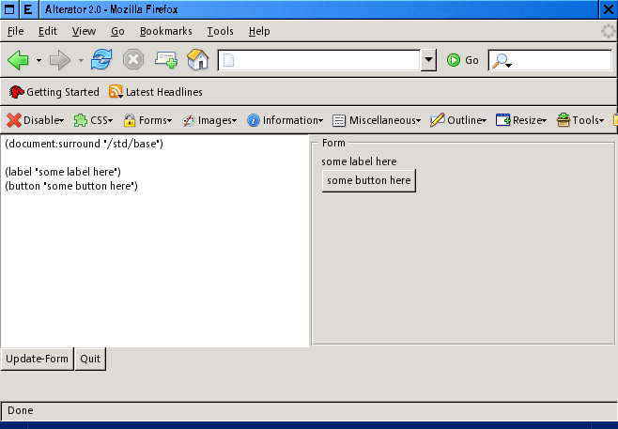Open the Outline toolbar menu
The image size is (618, 429).
[458, 120]
